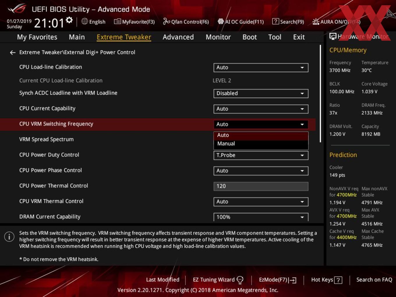Open MyFavorite(F3) list icon
This screenshot has height=297, width=396.
(x=117, y=22)
